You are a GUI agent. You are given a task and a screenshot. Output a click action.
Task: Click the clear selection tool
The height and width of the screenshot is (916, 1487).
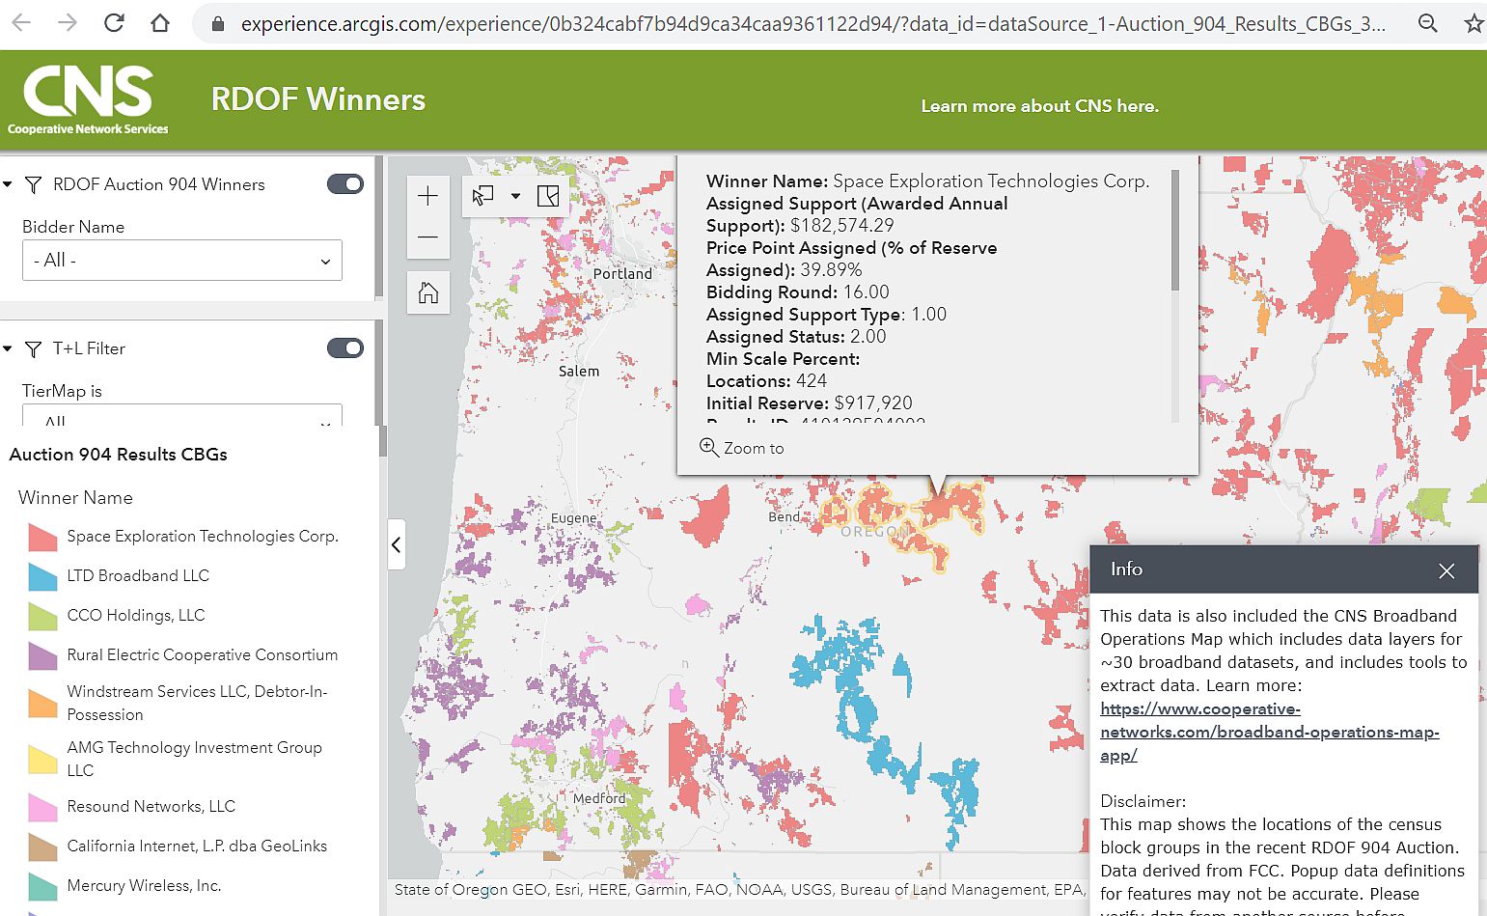[x=548, y=196]
